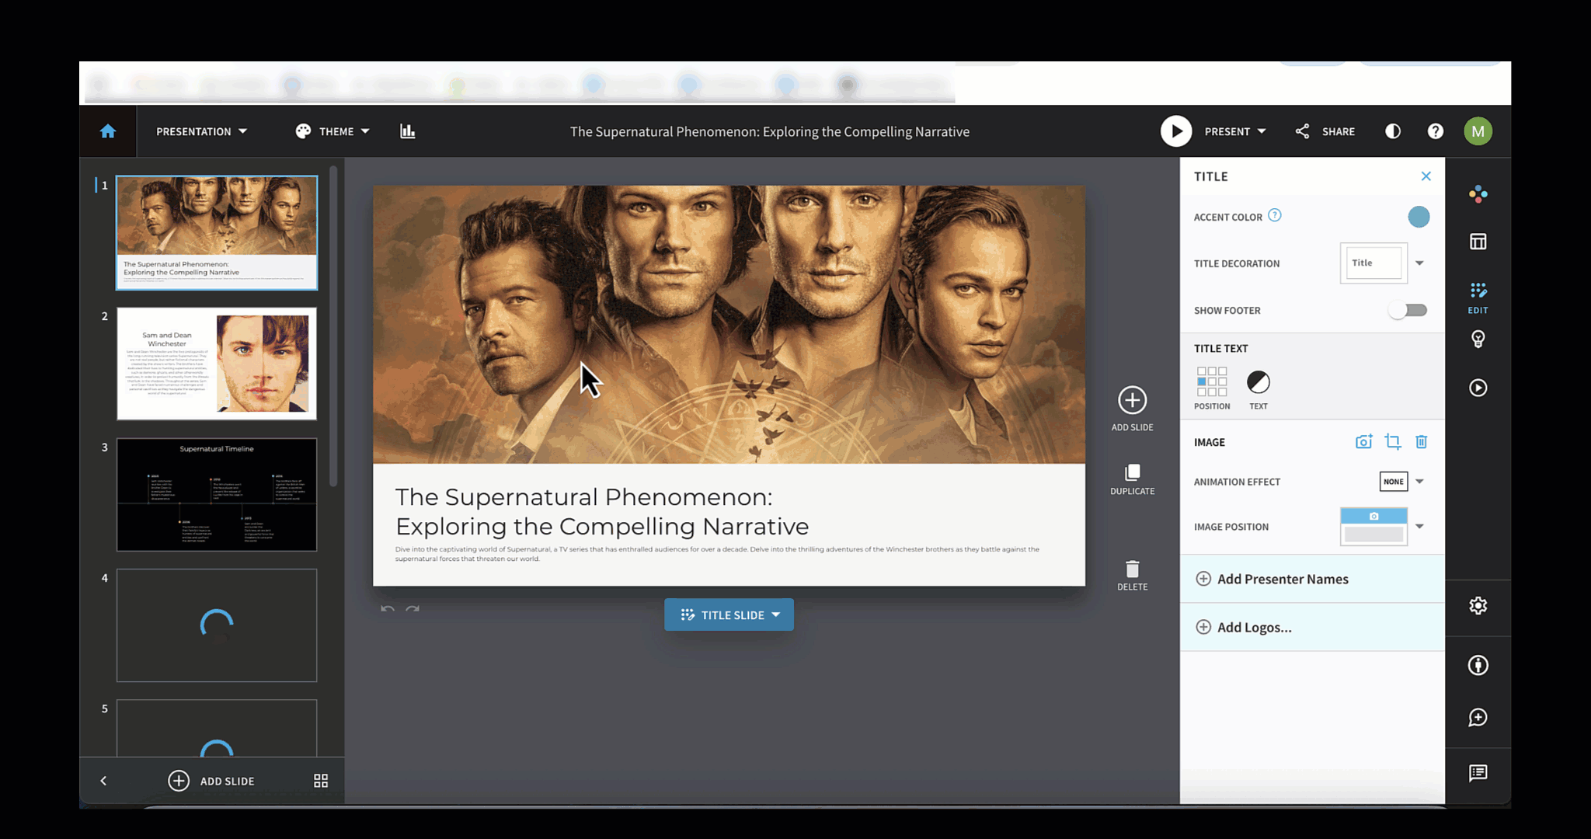Image resolution: width=1591 pixels, height=839 pixels.
Task: Click presentation title in top bar
Action: [x=770, y=131]
